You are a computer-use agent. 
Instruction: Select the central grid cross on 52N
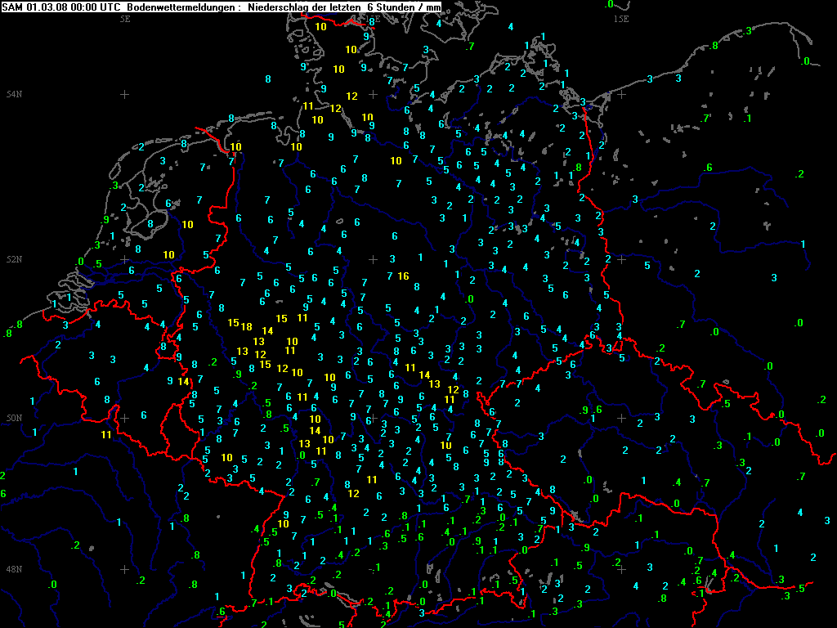(x=373, y=259)
